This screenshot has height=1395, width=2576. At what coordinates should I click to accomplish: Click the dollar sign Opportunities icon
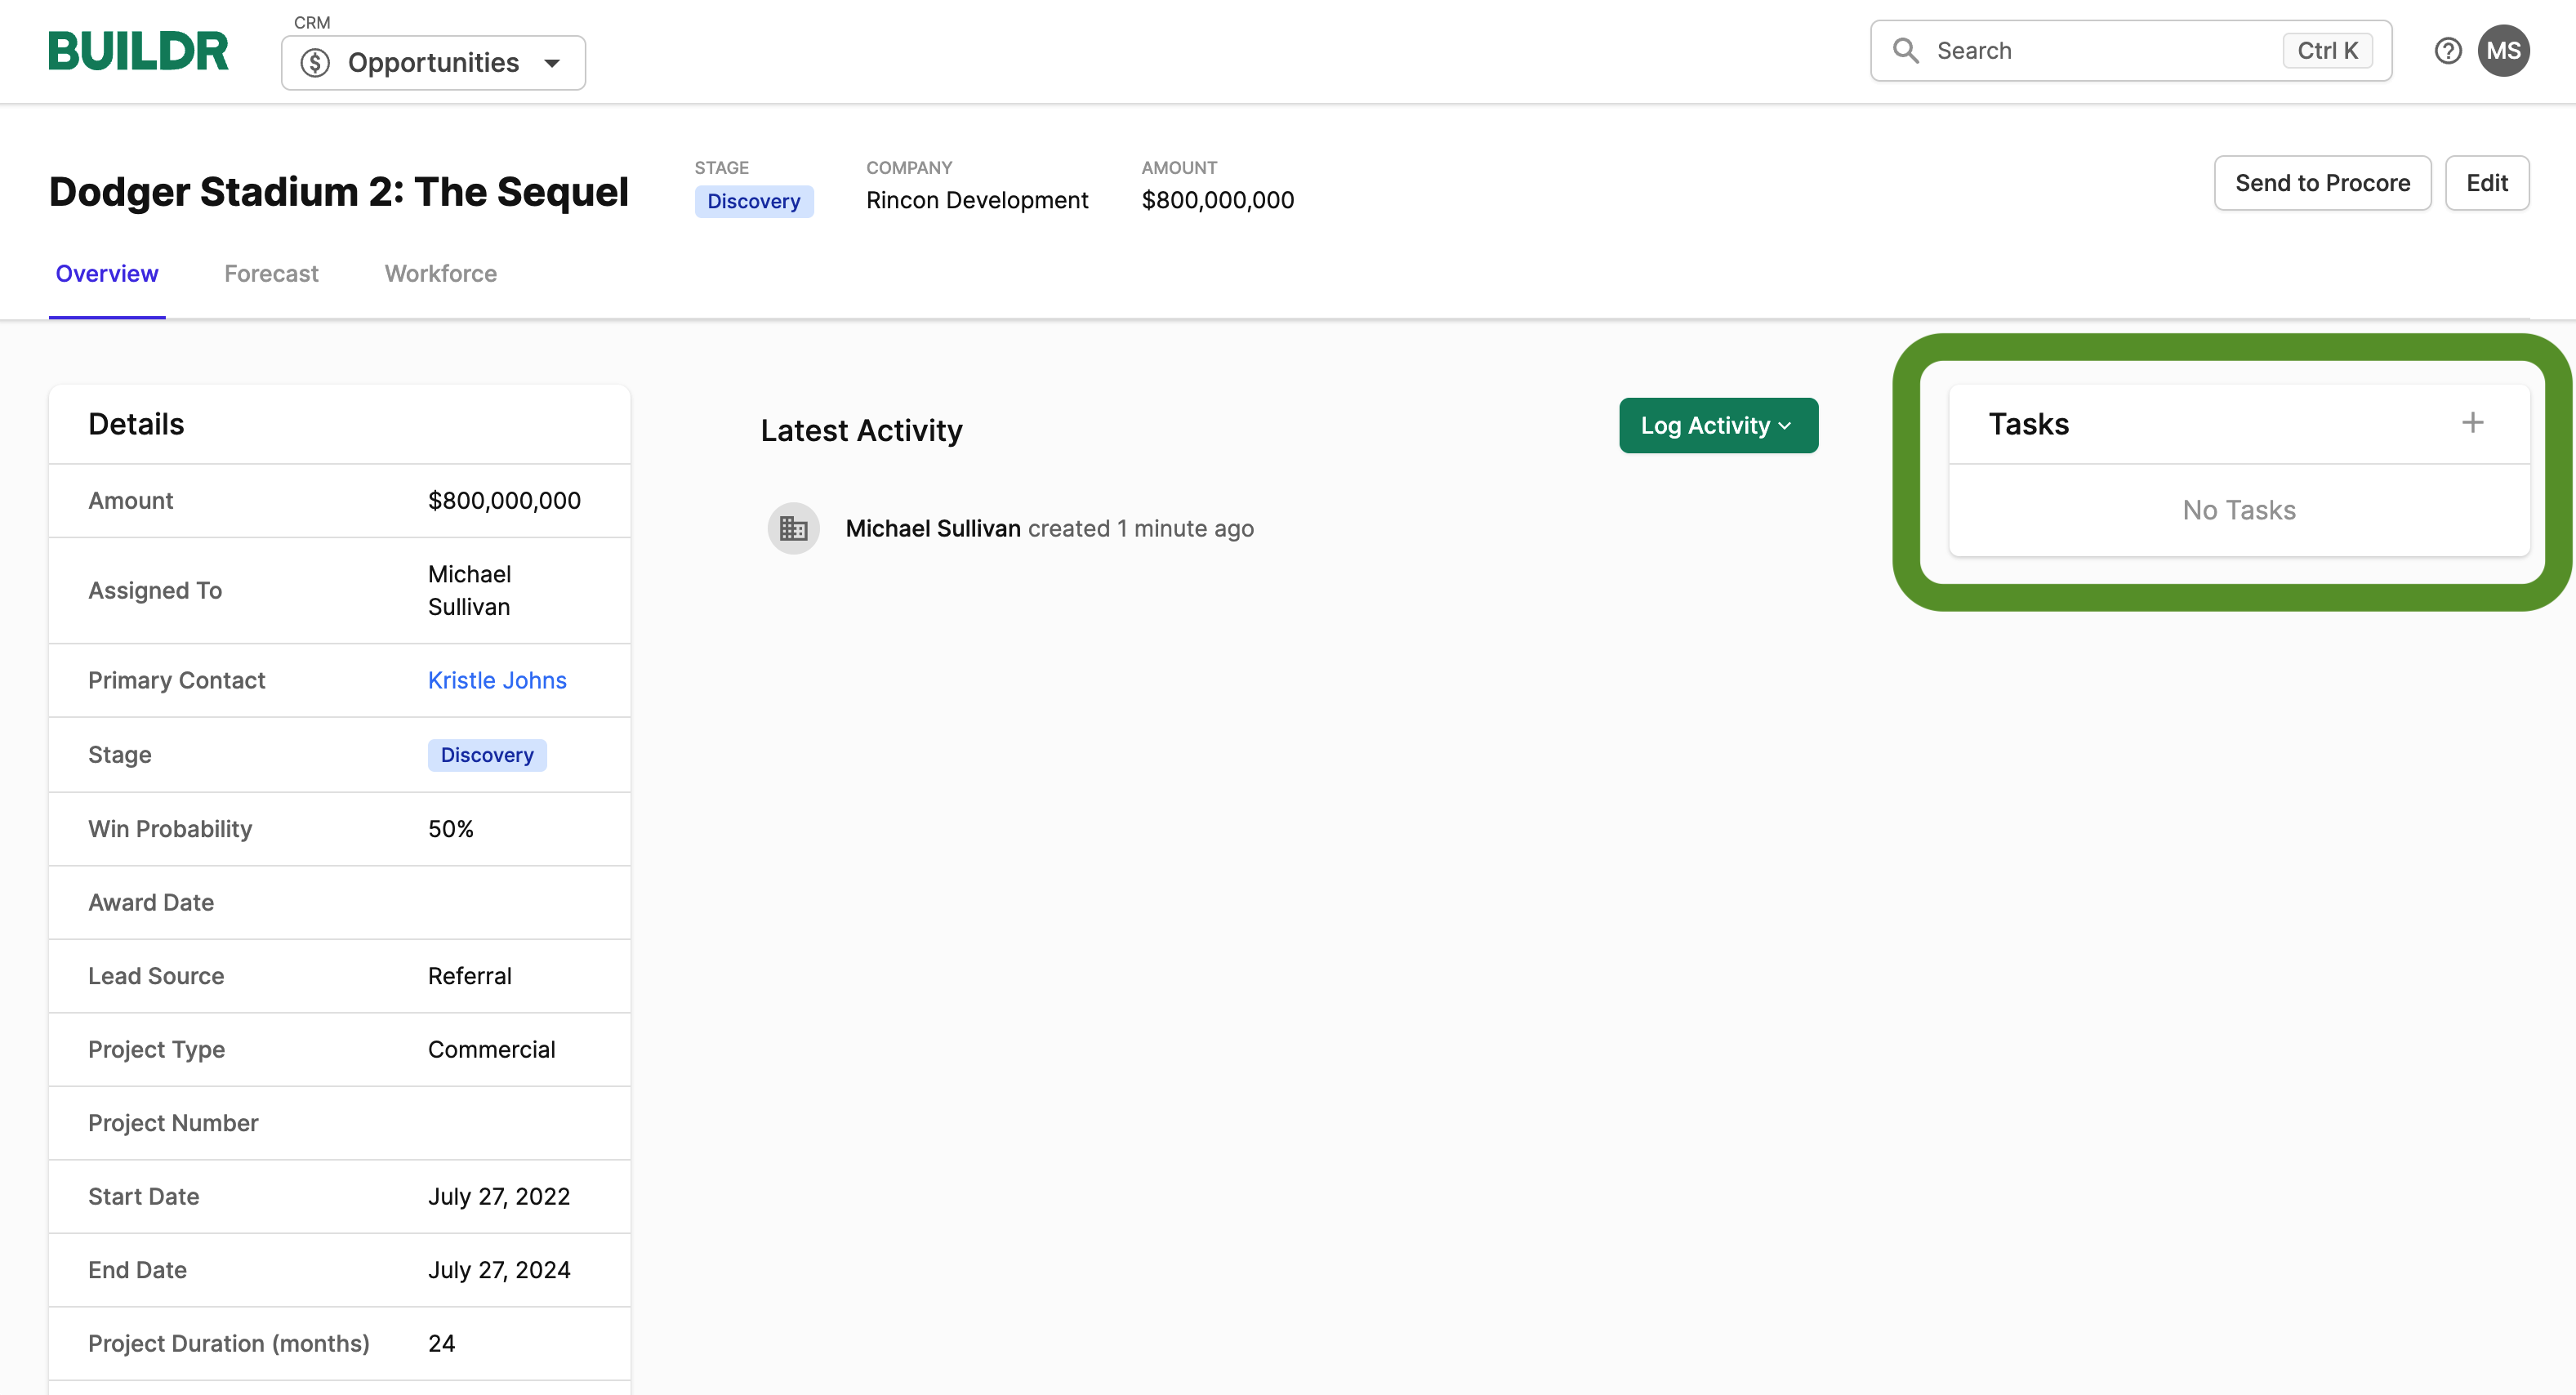pyautogui.click(x=315, y=63)
